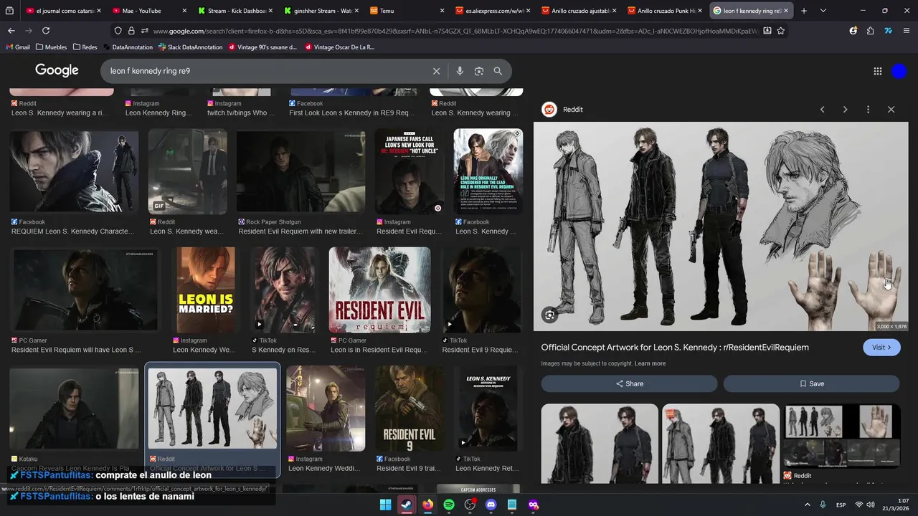Viewport: 918px width, 516px height.
Task: Switch to 'Mae - YouTube' tab
Action: pyautogui.click(x=149, y=11)
